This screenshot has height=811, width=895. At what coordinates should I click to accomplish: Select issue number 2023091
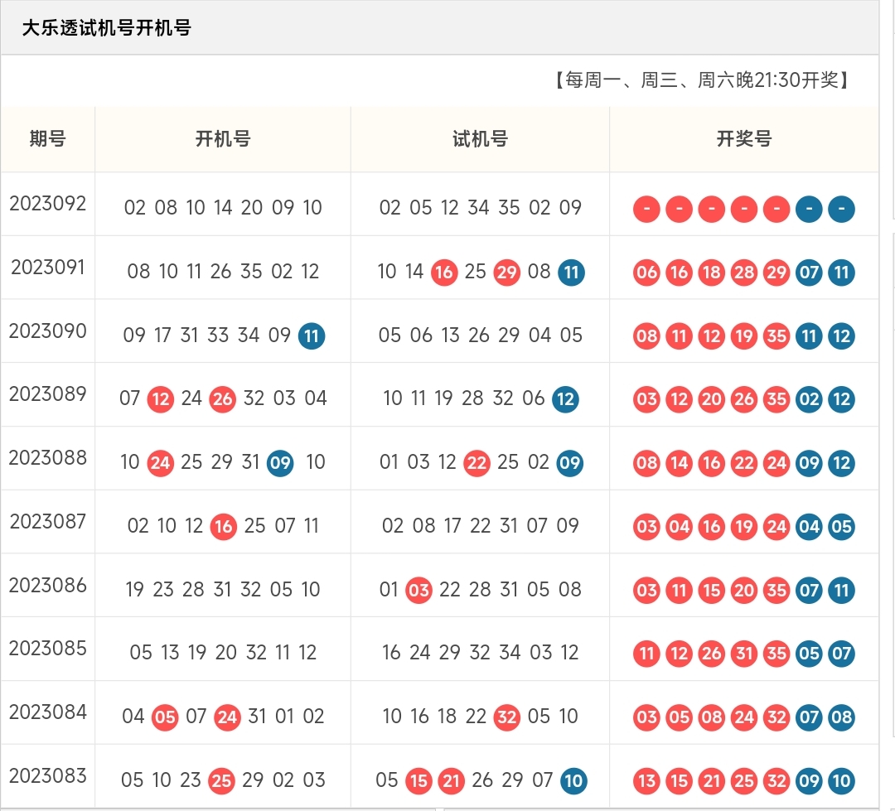click(x=48, y=267)
